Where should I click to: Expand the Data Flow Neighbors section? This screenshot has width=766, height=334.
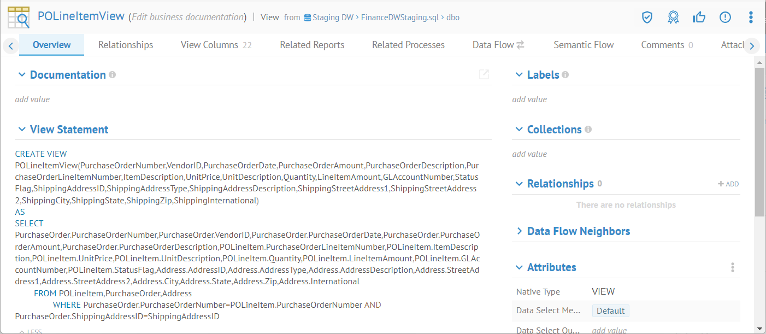(519, 231)
